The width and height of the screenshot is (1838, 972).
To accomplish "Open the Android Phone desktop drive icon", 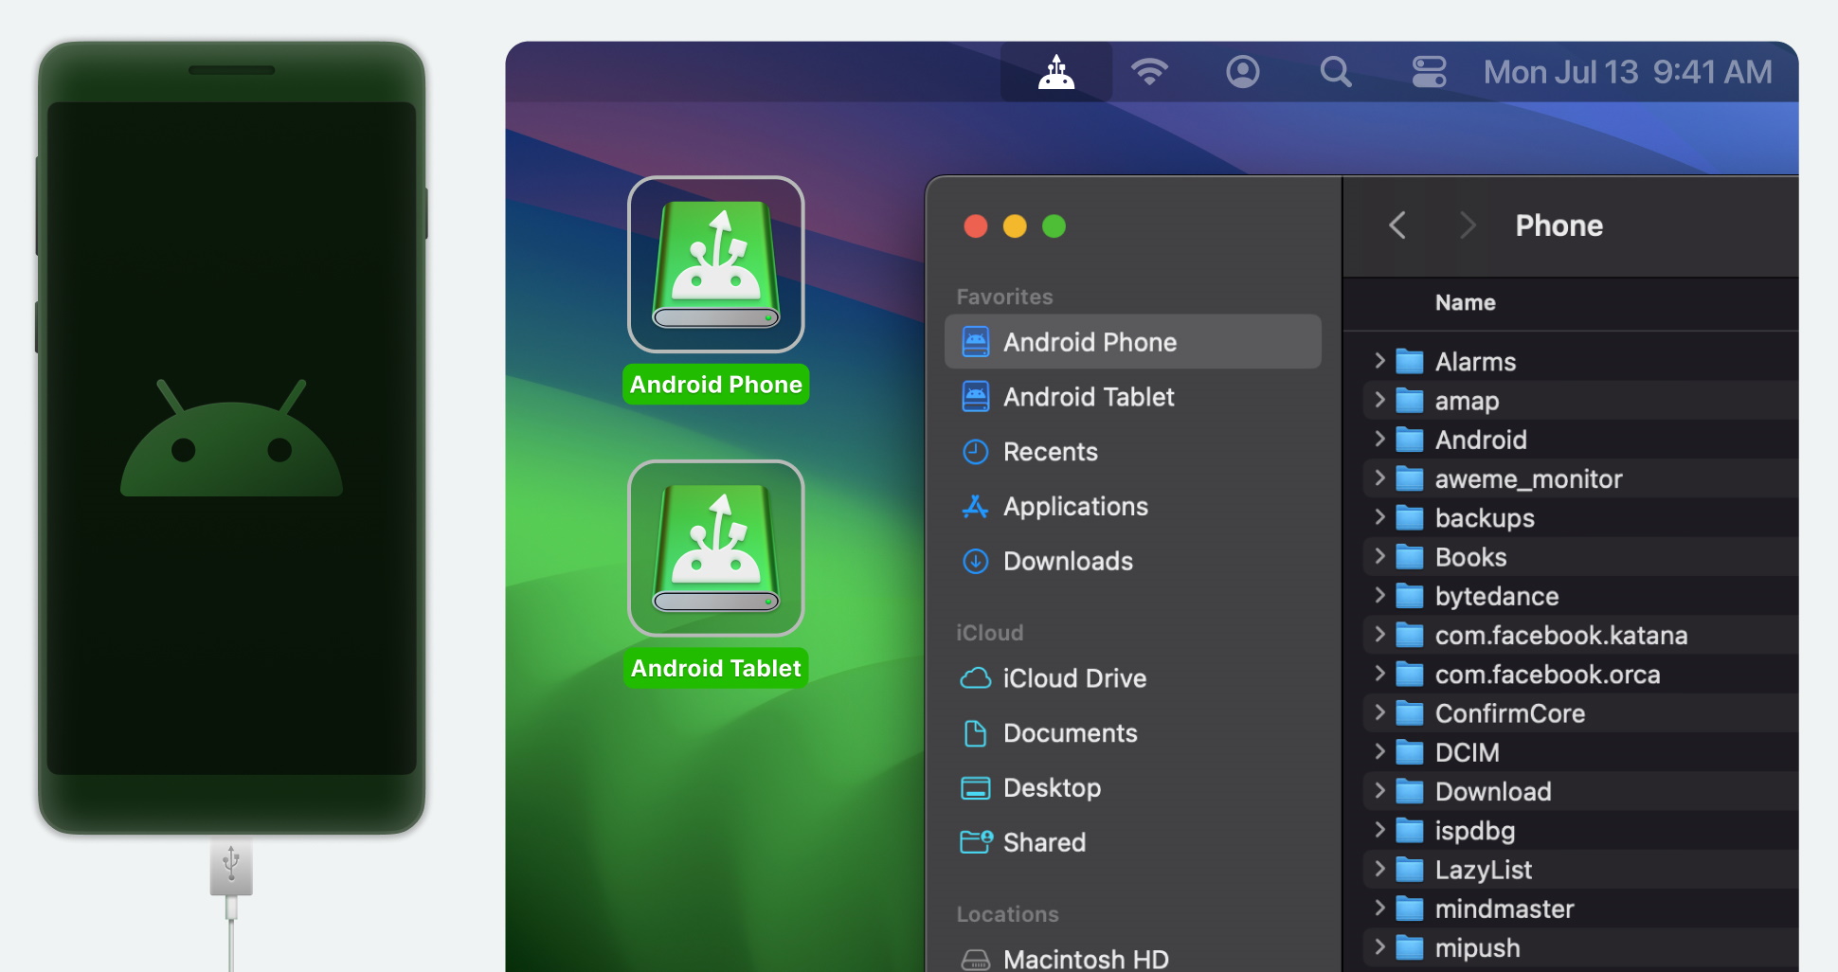I will tap(715, 264).
